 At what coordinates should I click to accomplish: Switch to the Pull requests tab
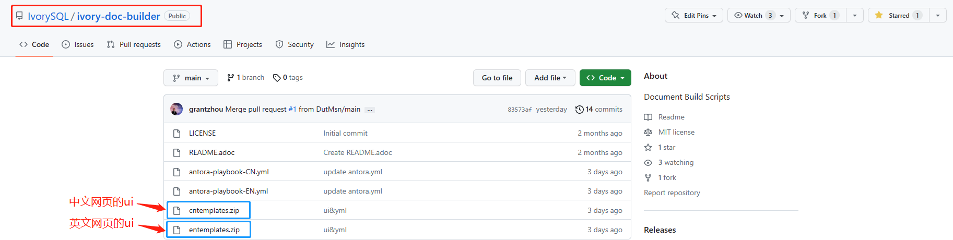[x=134, y=45]
